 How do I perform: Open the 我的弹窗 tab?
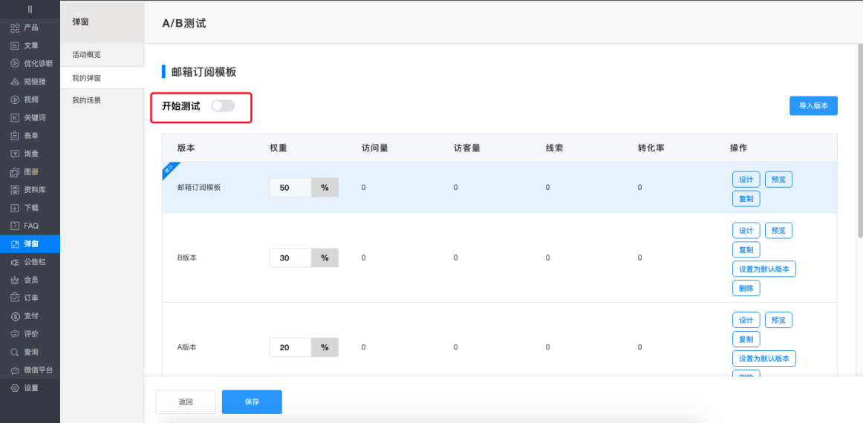tap(102, 78)
